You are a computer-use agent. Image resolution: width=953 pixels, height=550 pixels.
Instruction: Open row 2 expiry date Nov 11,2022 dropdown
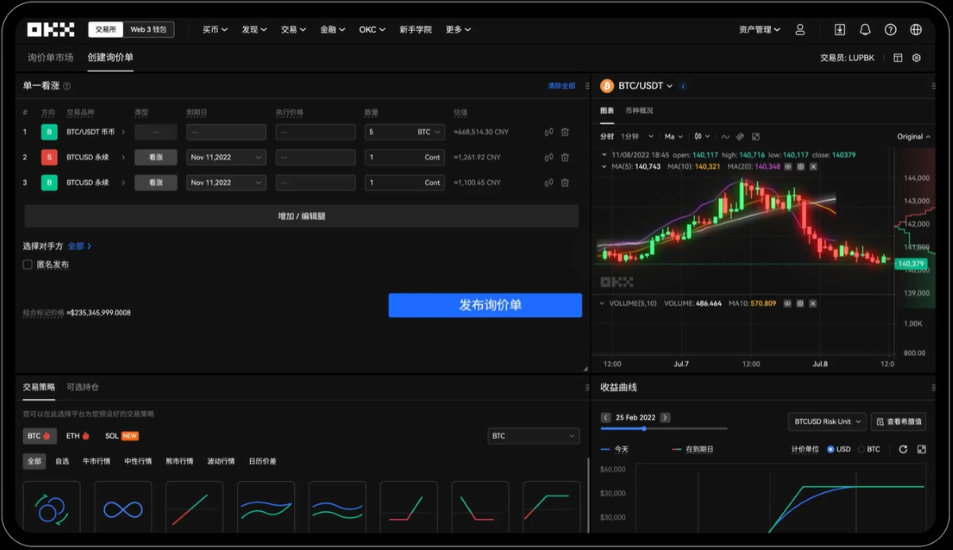(226, 157)
